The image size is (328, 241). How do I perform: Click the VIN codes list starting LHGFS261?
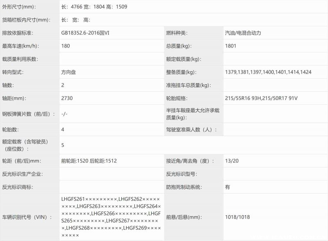[x=111, y=217]
